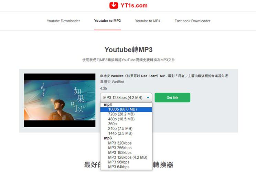Pick MP3 96kbps option

tap(126, 162)
